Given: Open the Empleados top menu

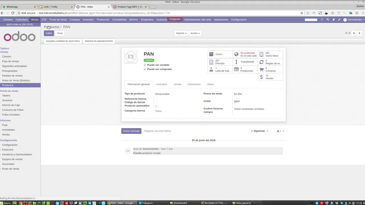Looking at the screenshot, I should pyautogui.click(x=147, y=20).
